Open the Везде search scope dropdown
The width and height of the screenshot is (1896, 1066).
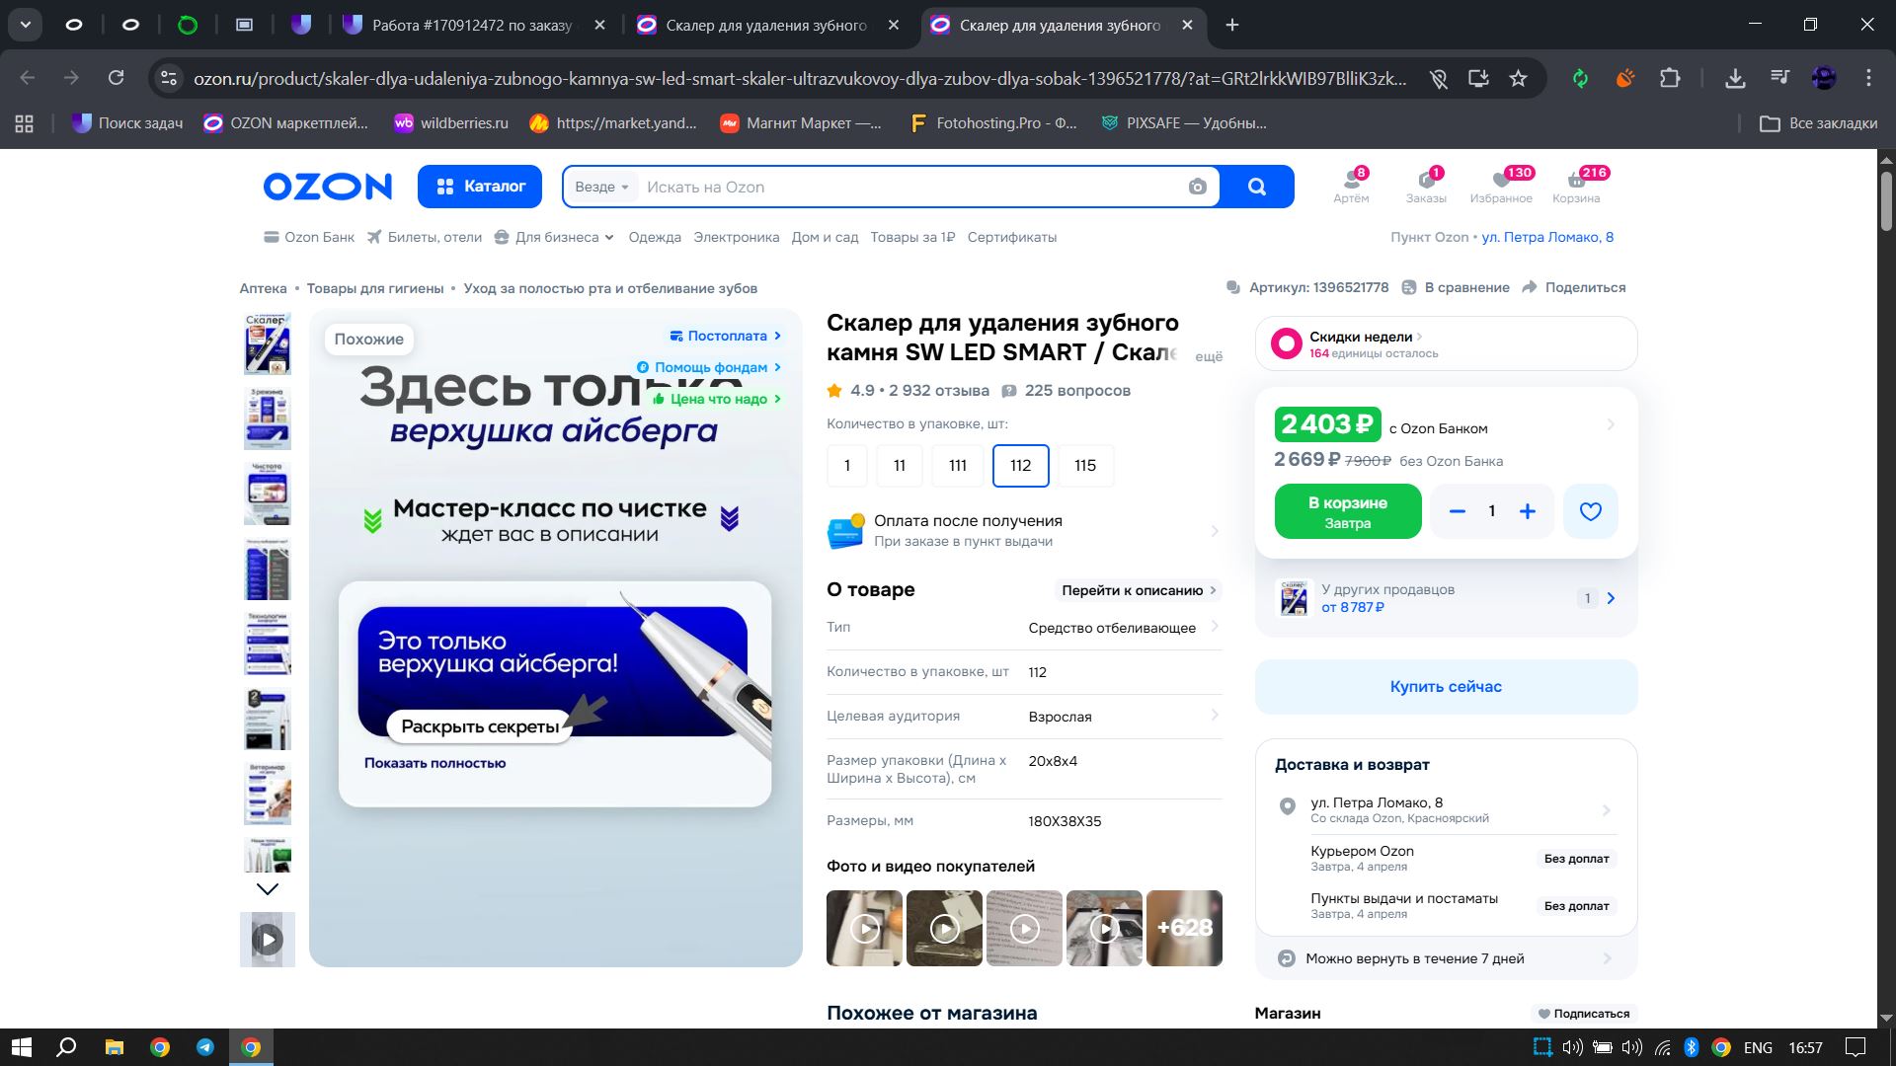click(x=601, y=187)
